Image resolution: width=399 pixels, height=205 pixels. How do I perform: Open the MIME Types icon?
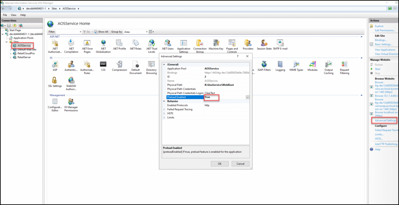tap(296, 66)
